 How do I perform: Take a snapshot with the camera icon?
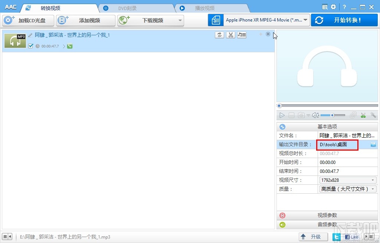coord(301,115)
